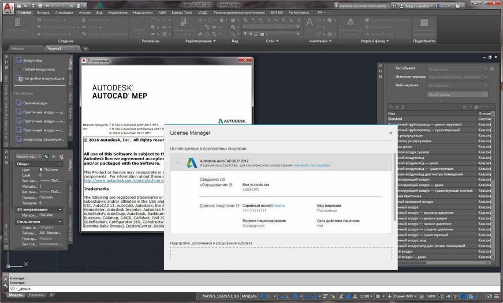
Task: Click the line drawing tool in Рисование panel
Action: tap(139, 22)
